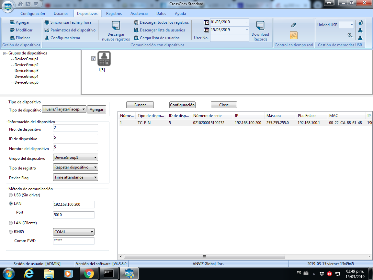Click Descargar todos los registros icon

[136, 22]
